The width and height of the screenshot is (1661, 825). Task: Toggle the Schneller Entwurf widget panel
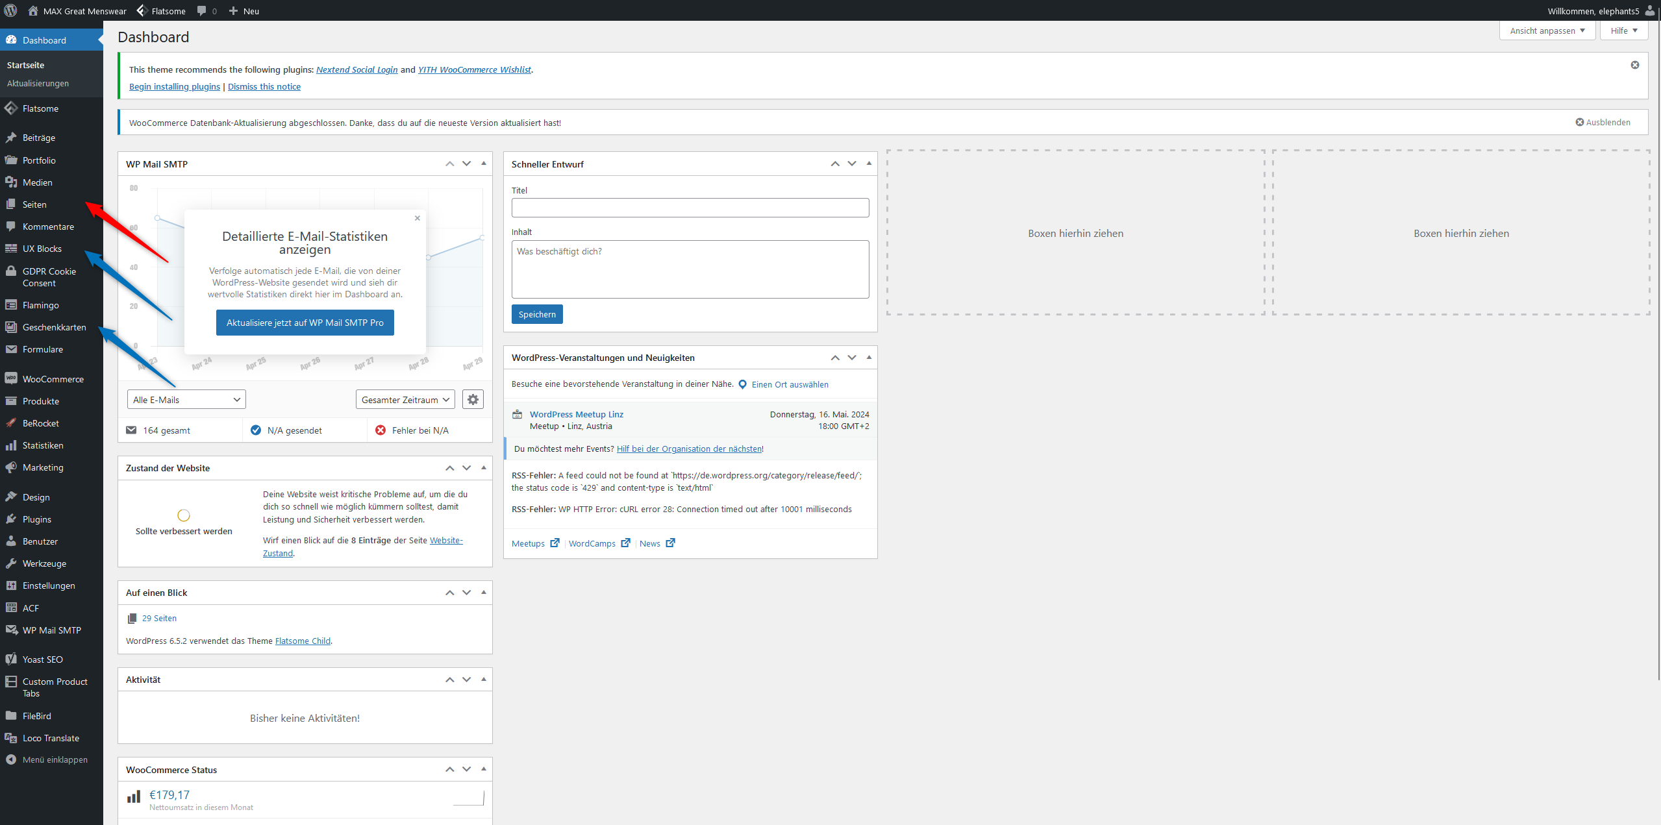[869, 164]
